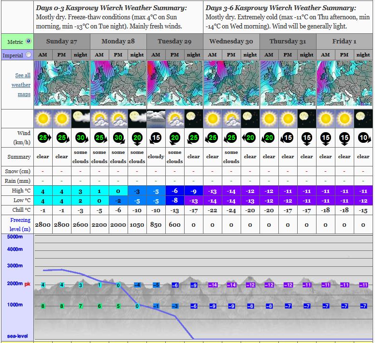375x343 pixels.
Task: Select the Wednesday 30 day header
Action: coord(231,41)
